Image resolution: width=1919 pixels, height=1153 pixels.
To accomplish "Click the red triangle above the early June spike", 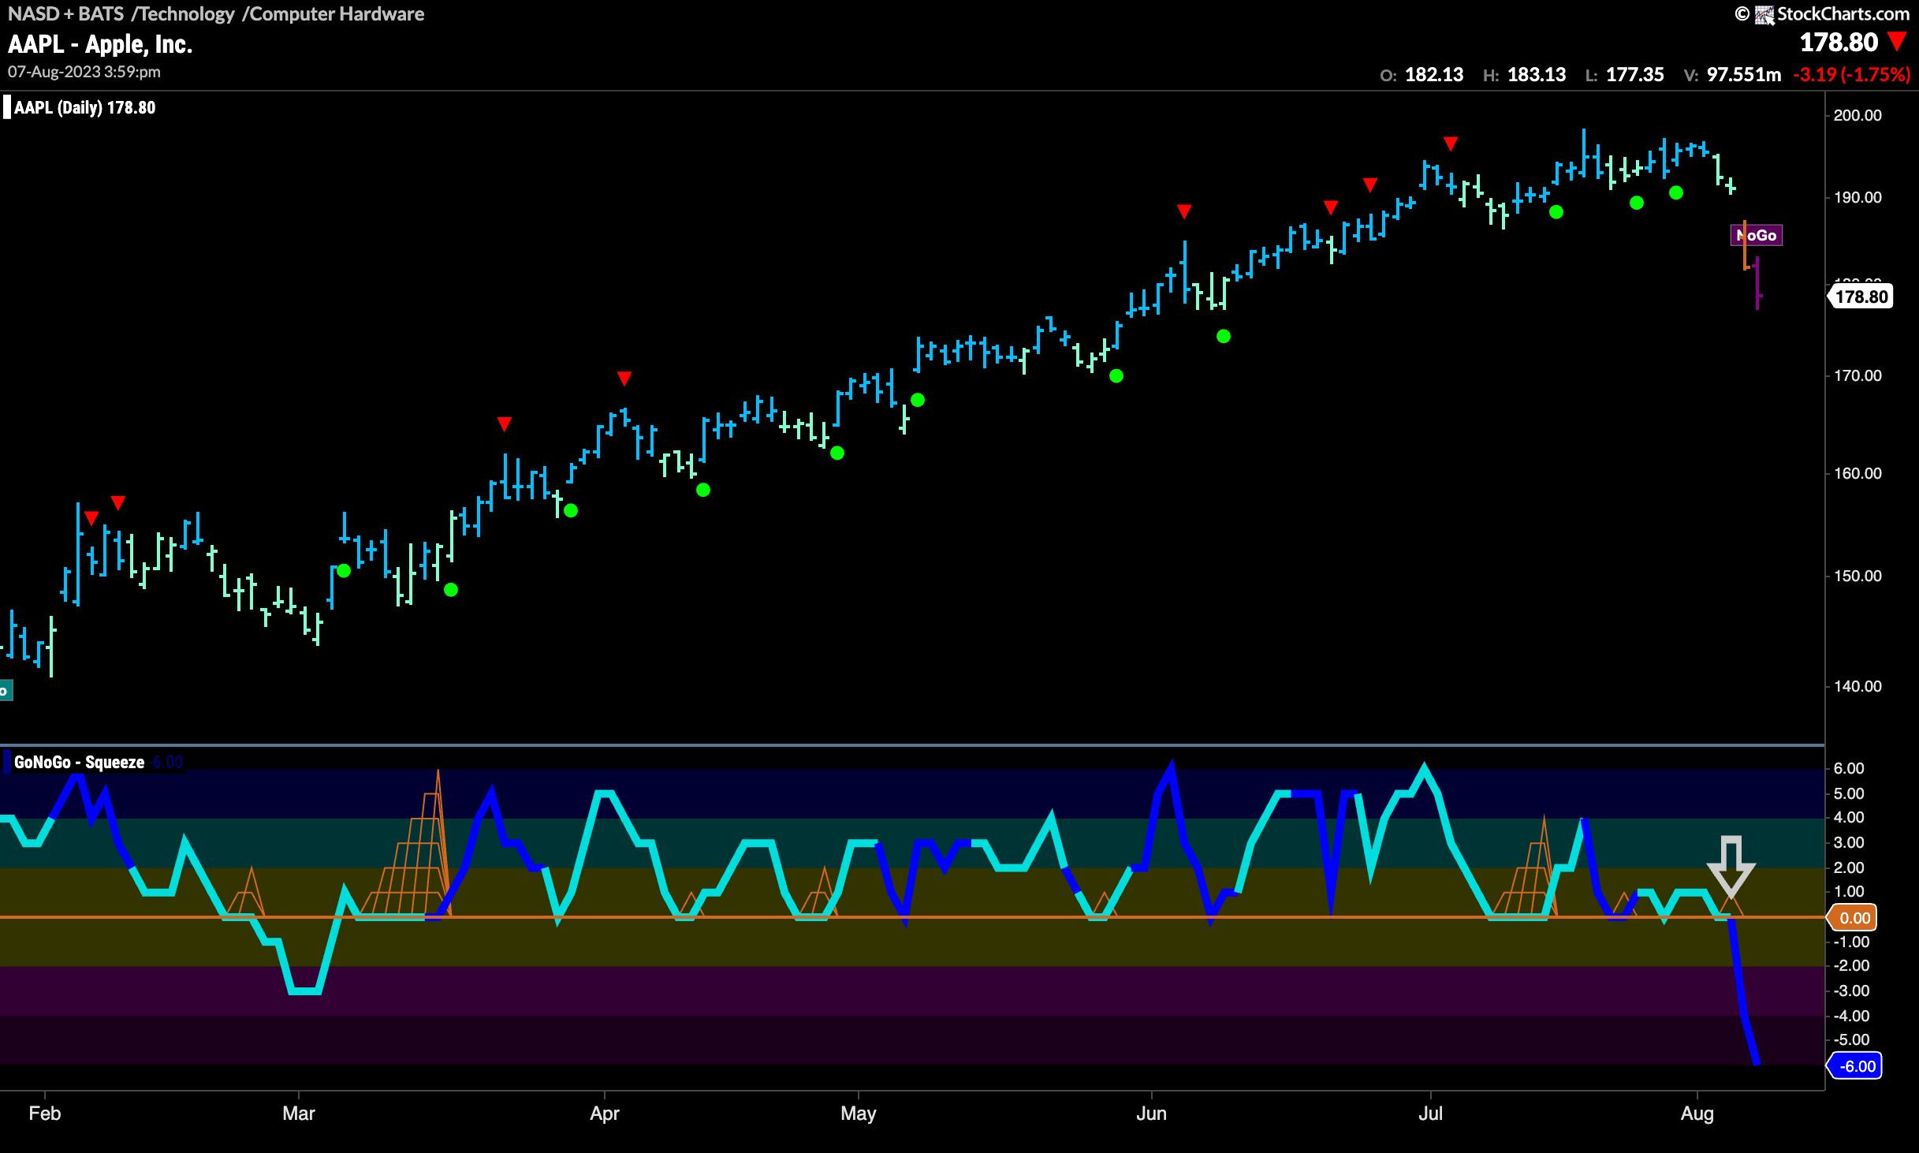I will 1183,211.
